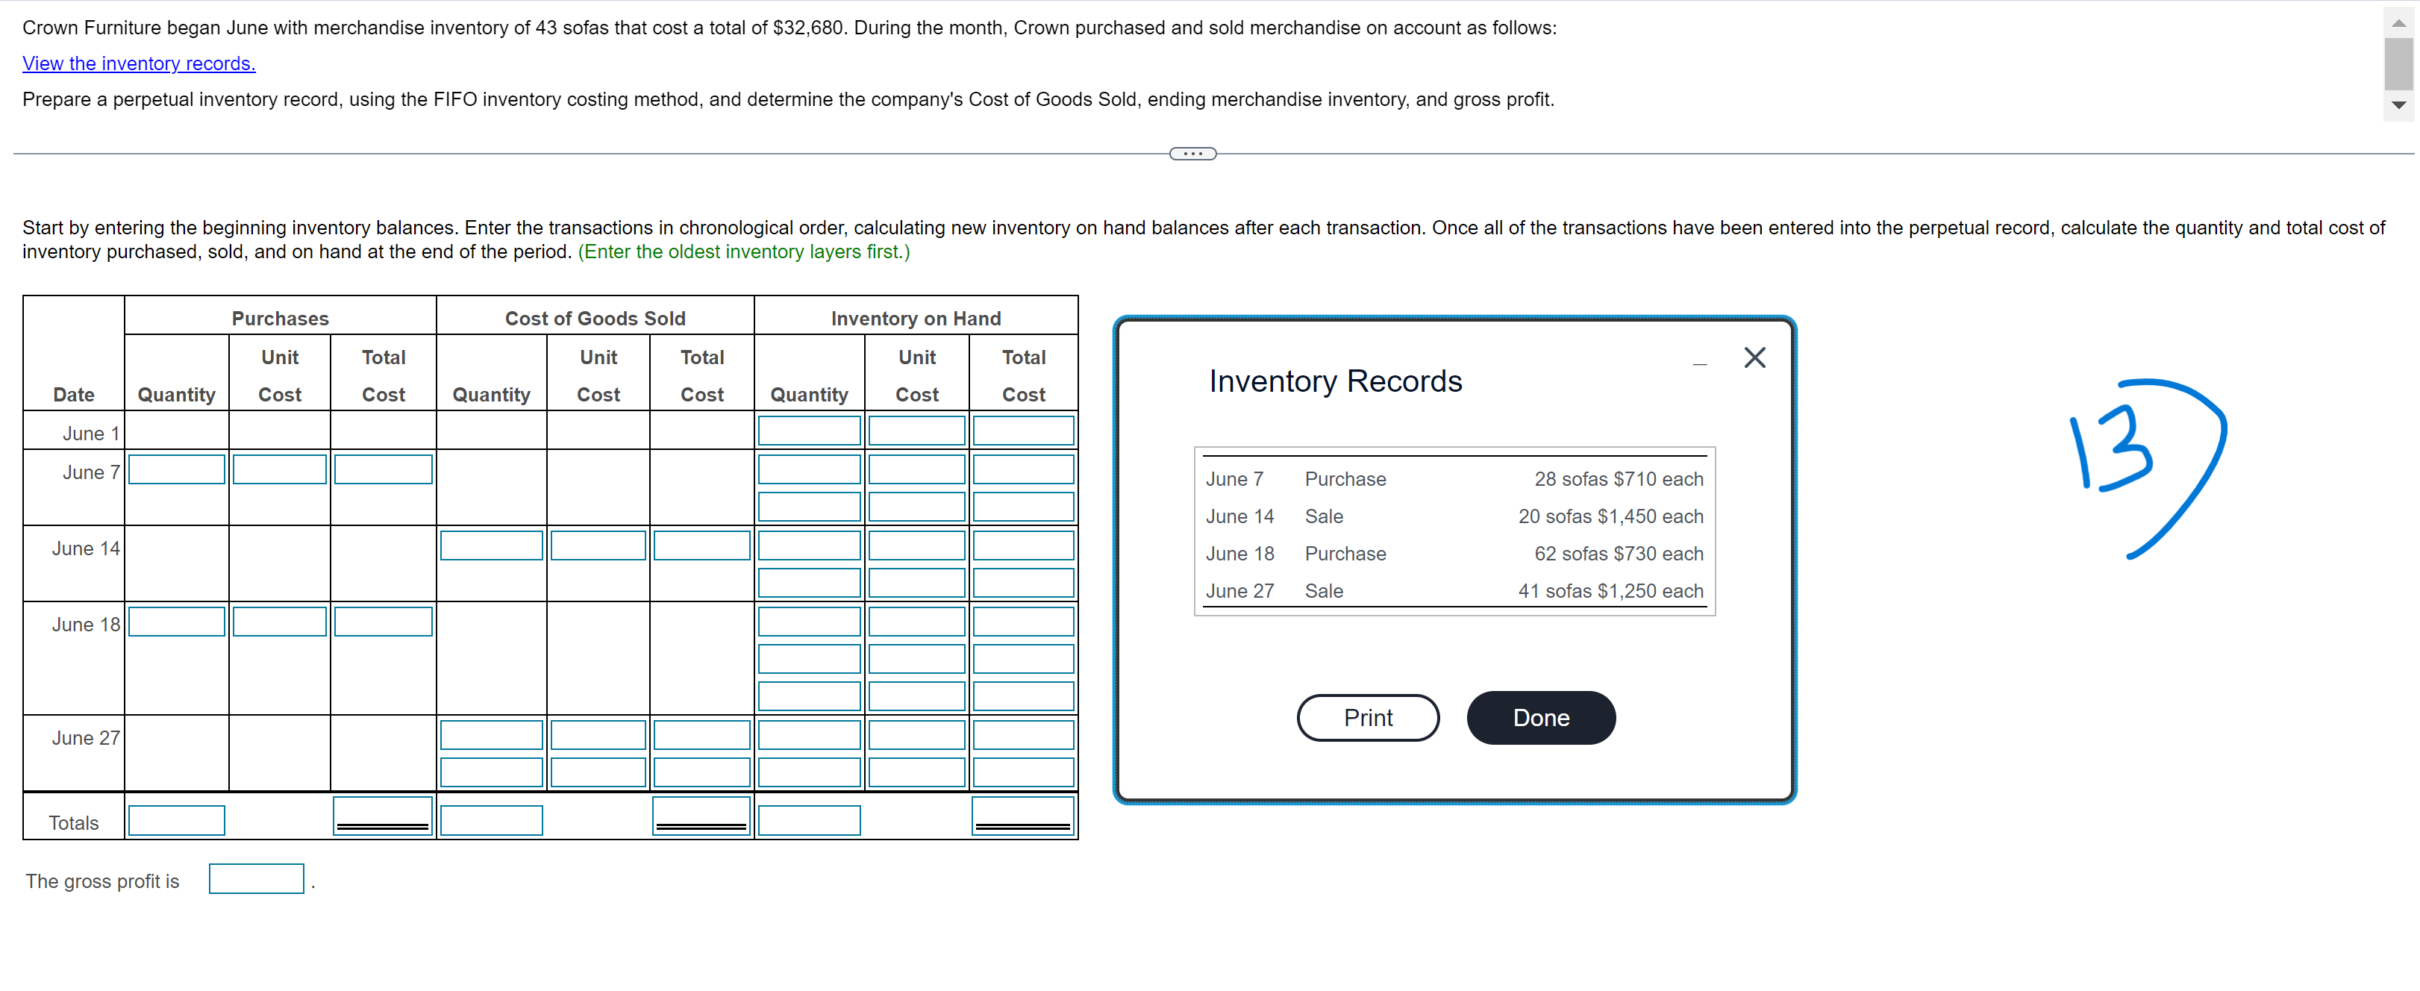Click Totals row Inventory on Hand quantity field
The width and height of the screenshot is (2420, 991).
tap(809, 820)
